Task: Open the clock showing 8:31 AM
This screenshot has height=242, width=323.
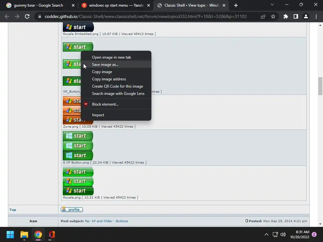Action: (300, 234)
